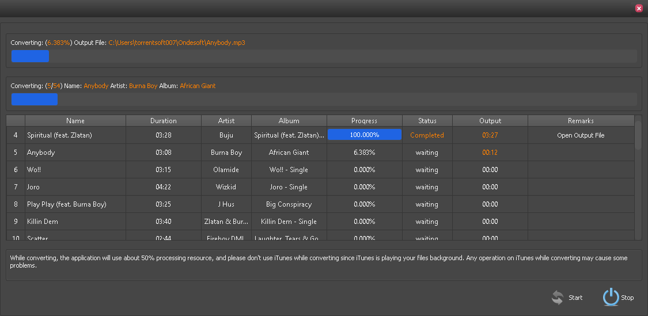
Task: Click the file conversion progress bar
Action: (324, 56)
